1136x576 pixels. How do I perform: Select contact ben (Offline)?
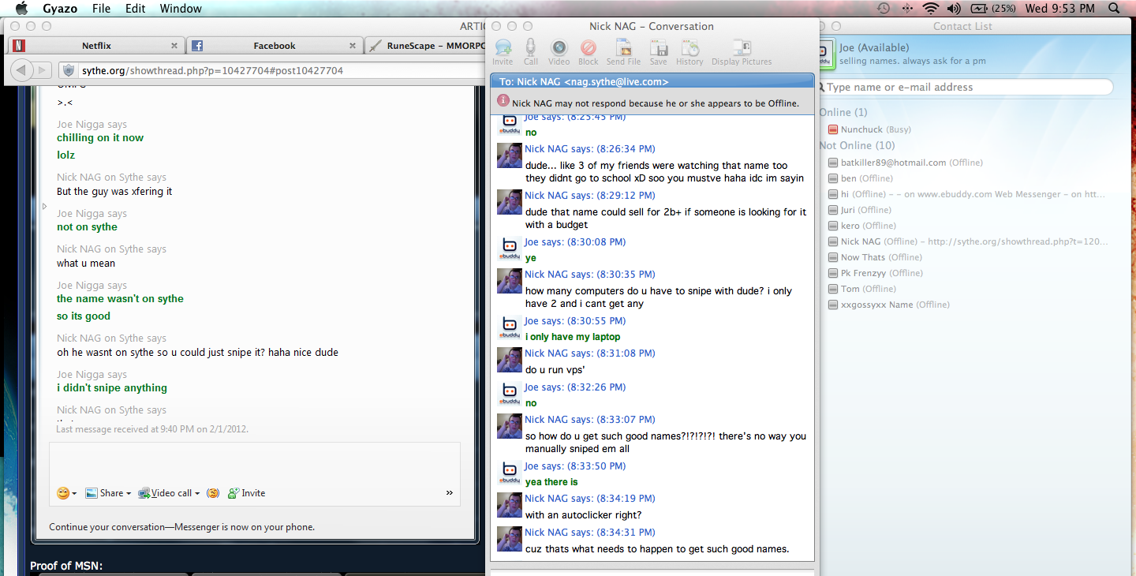coord(860,178)
